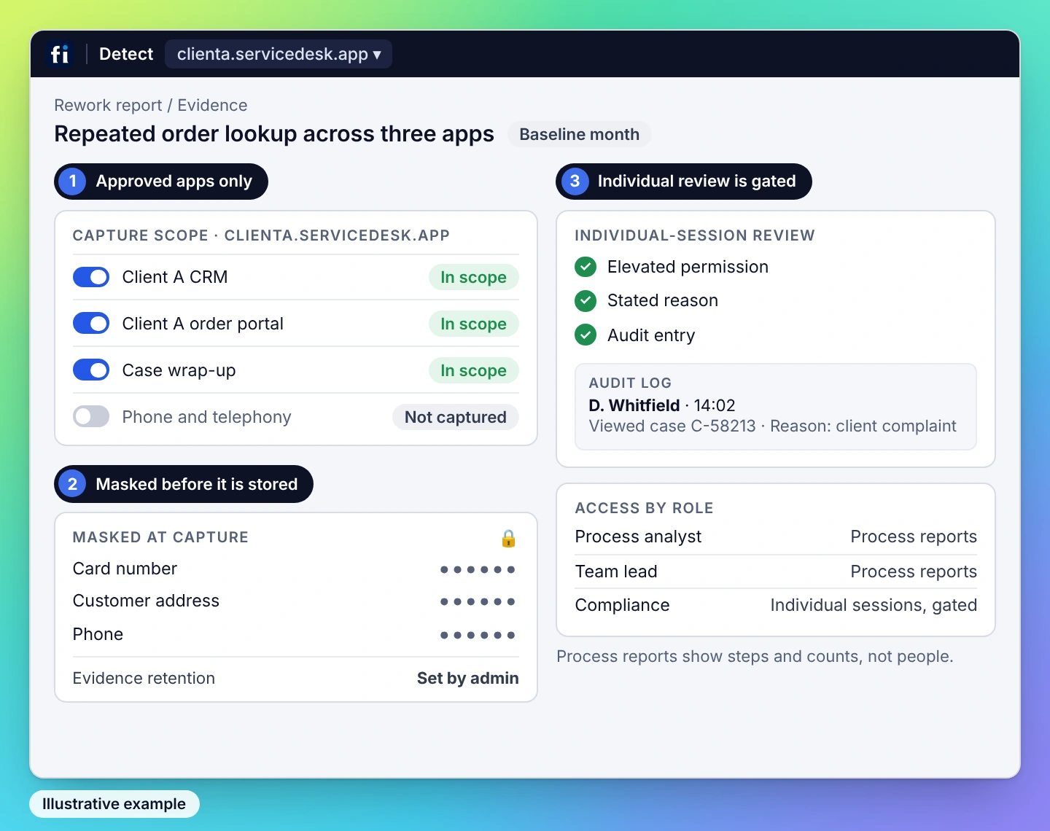
Task: Click the Case wrap-up app label
Action: point(179,370)
